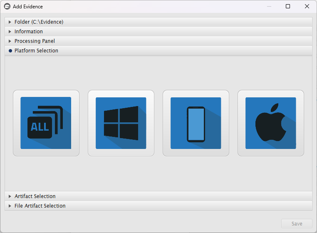
Task: Open the Information header label
Action: click(29, 32)
